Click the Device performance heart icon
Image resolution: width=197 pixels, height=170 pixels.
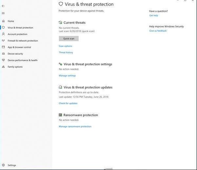tap(3, 60)
